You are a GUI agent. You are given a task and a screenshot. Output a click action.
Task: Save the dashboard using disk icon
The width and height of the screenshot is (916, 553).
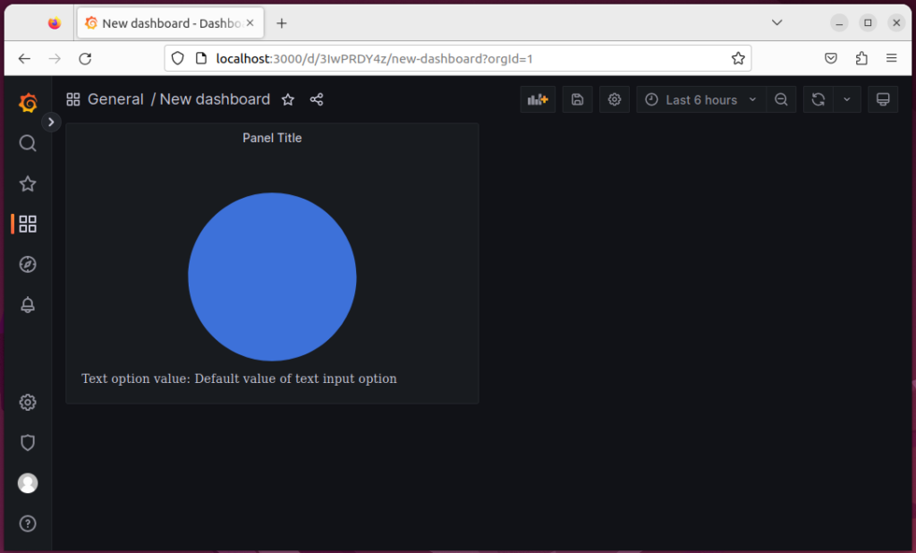click(577, 99)
